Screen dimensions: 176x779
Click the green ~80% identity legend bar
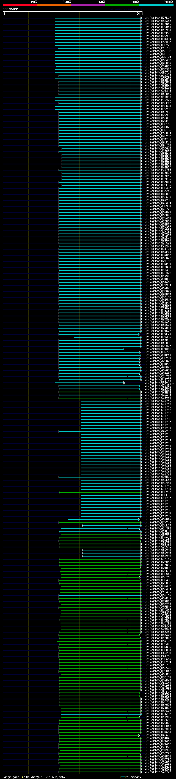click(122, 5)
